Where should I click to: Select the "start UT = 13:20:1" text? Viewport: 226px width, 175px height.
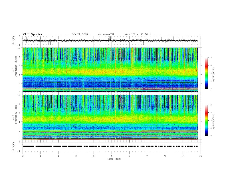point(138,34)
